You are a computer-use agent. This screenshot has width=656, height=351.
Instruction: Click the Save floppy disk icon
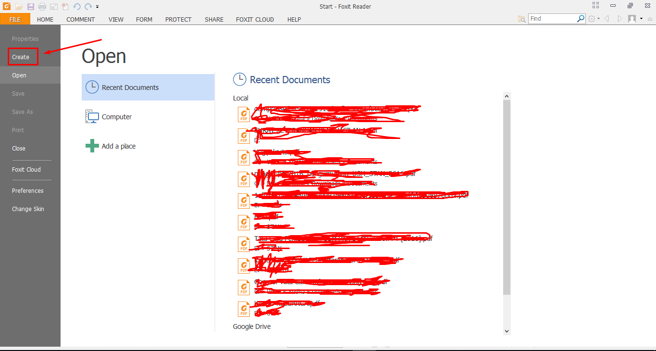click(31, 7)
